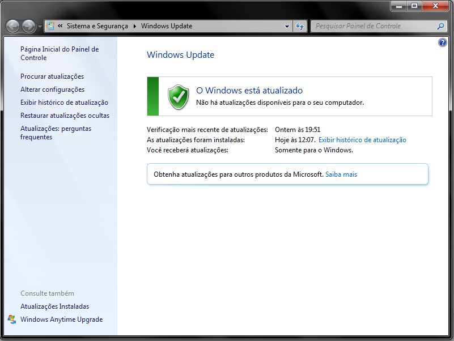Viewport: 454px width, 341px height.
Task: Open Exibir histórico de atualização beside install time
Action: click(x=362, y=140)
